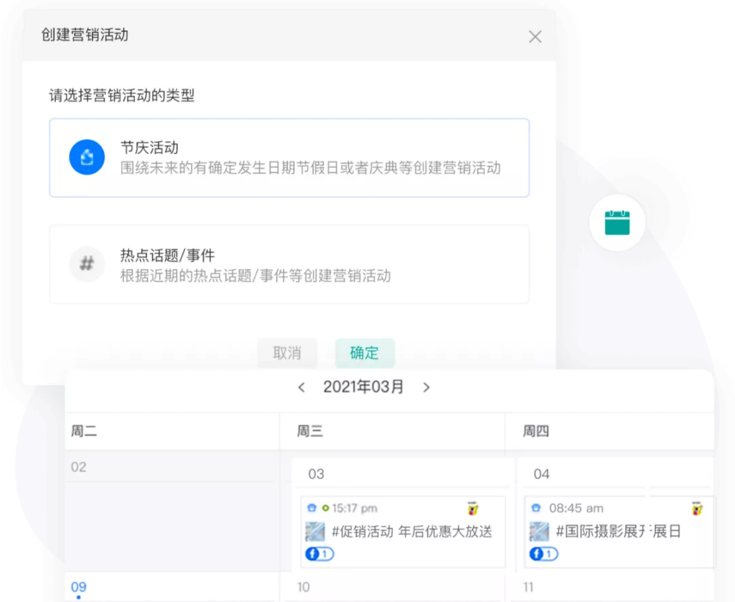Open the #促销活动 年后优惠大放送 post
The height and width of the screenshot is (602, 735).
[412, 531]
